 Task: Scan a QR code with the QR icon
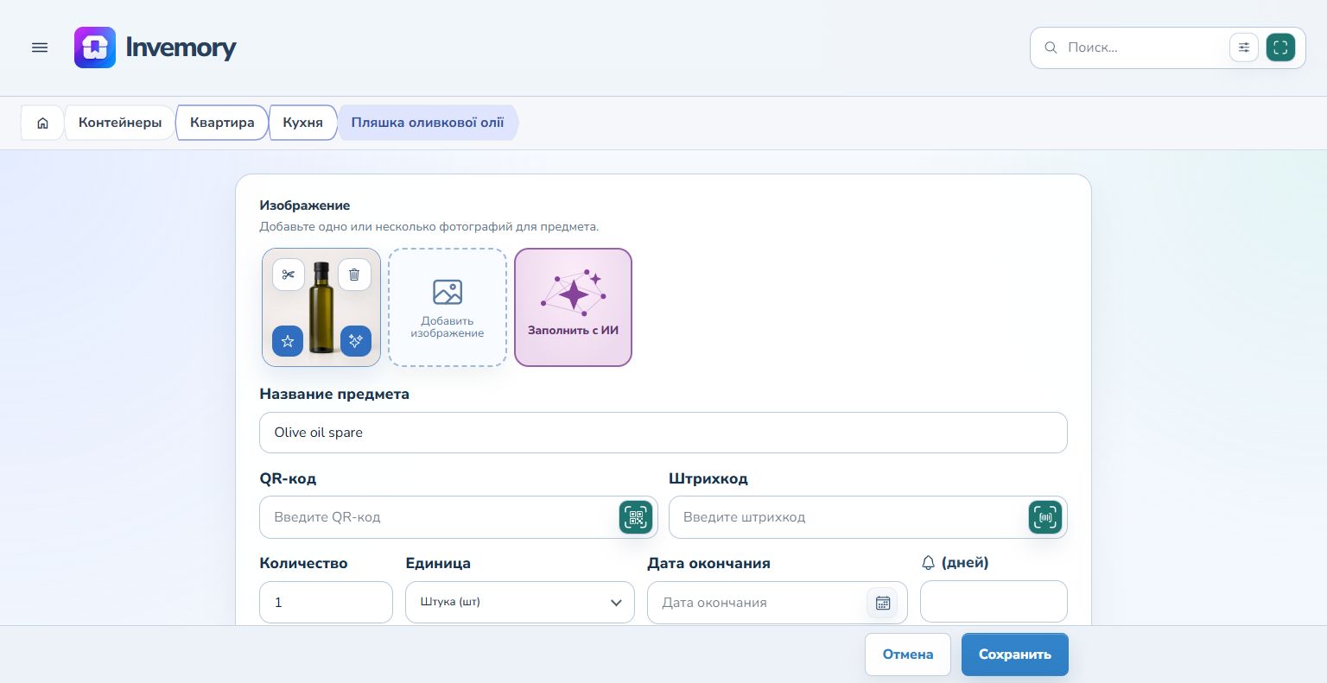click(x=636, y=517)
